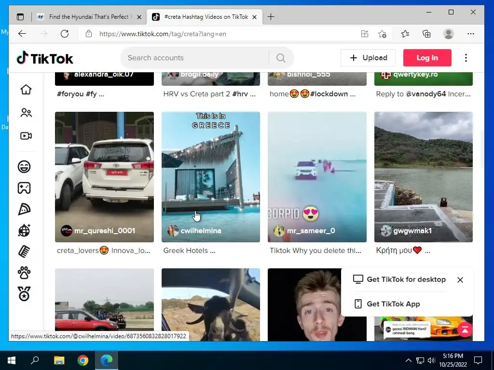Open the Favorites list icon in Edge toolbar
The image size is (494, 370).
pos(405,34)
